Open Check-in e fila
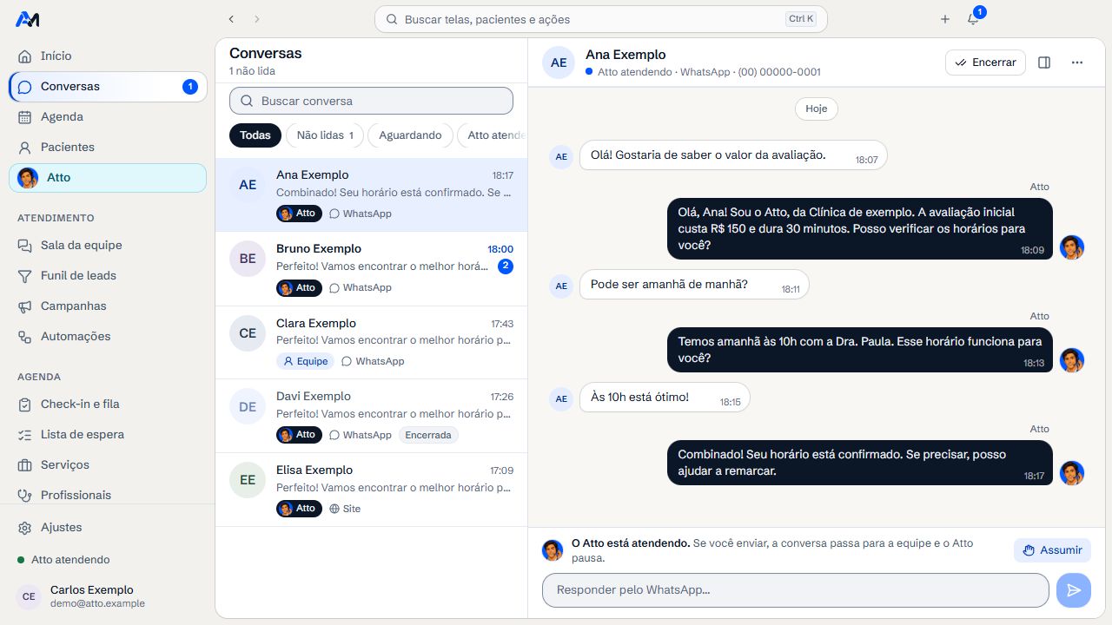Image resolution: width=1112 pixels, height=625 pixels. 108,404
